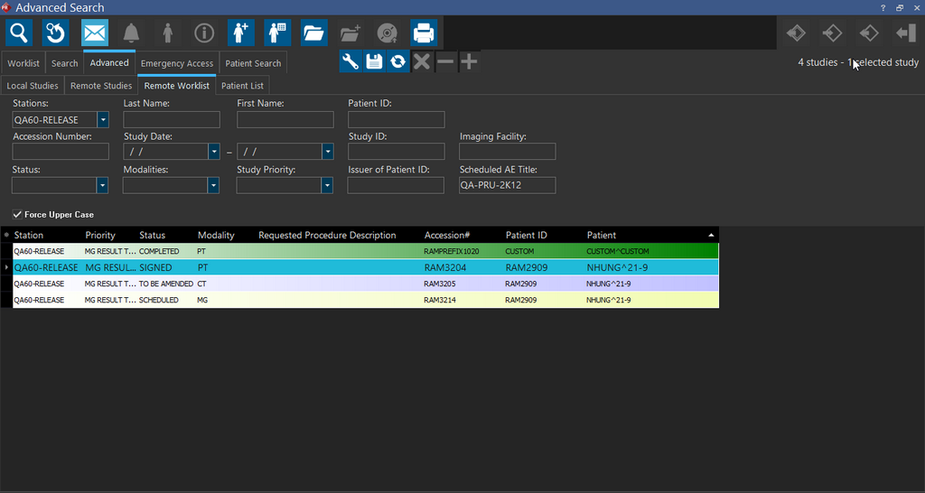Uncheck the Force Upper Case checkbox
Screen dimensions: 925x493
(18, 215)
